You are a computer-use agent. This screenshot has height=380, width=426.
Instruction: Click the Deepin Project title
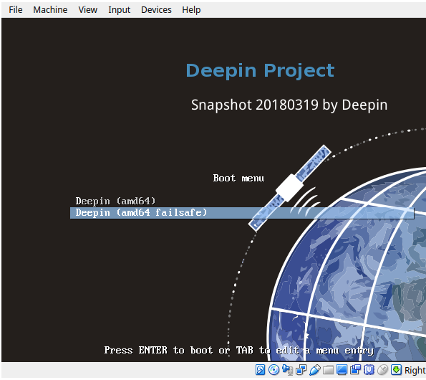(x=260, y=70)
